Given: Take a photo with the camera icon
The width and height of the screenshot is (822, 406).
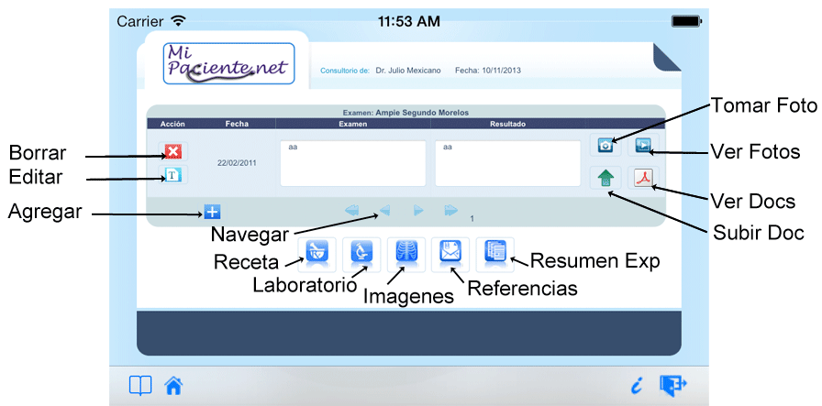Looking at the screenshot, I should pos(606,146).
